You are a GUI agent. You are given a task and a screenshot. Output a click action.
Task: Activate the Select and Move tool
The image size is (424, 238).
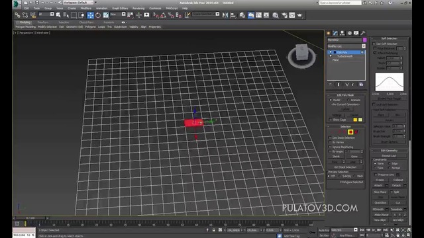[90, 15]
